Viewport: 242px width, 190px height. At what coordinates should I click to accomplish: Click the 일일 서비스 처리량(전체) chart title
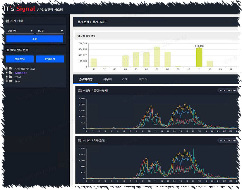coord(91,140)
